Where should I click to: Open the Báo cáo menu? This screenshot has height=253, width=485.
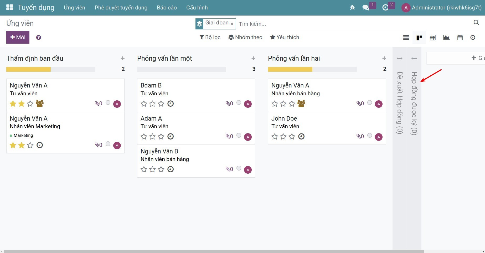pos(167,8)
